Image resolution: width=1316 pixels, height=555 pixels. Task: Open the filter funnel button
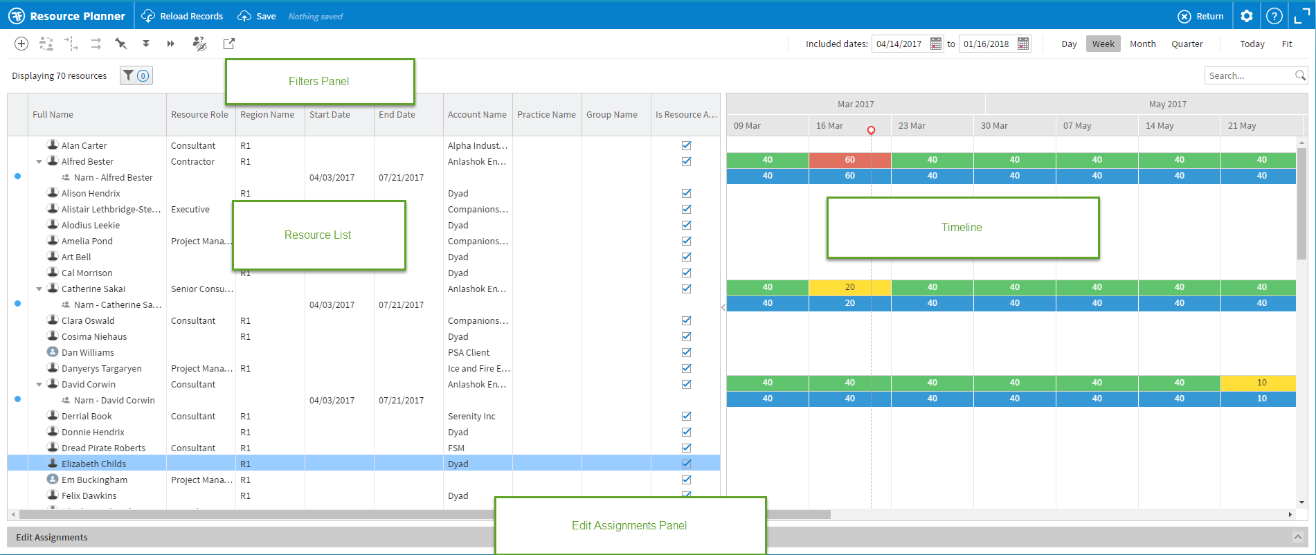[136, 75]
